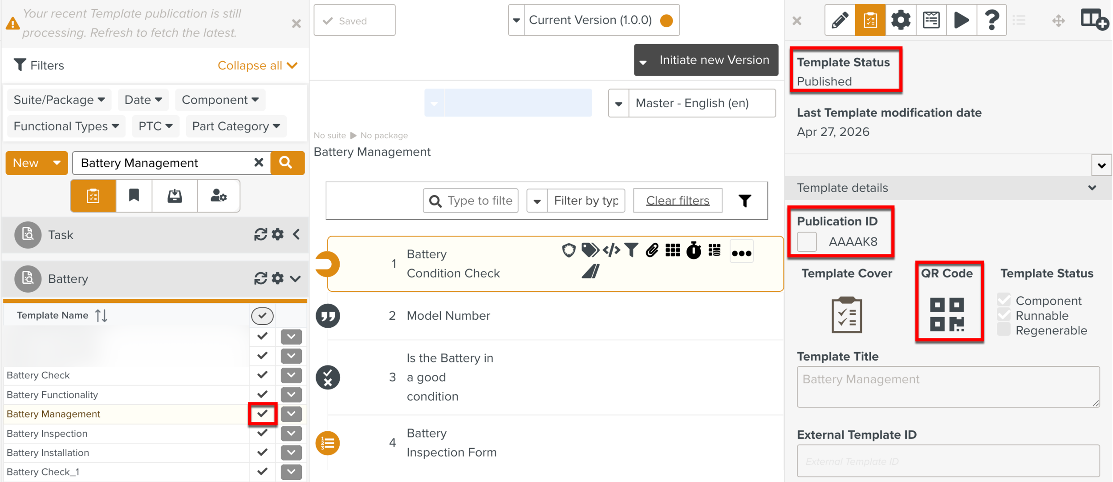Click the QR code icon
The image size is (1113, 482).
(x=947, y=314)
